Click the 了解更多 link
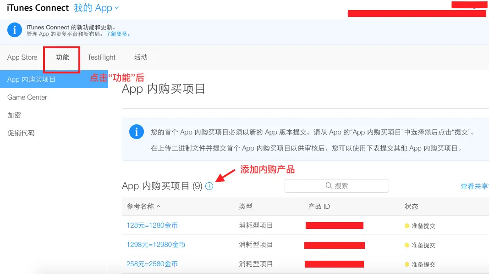Screen dimensions: 489x274 coord(118,34)
